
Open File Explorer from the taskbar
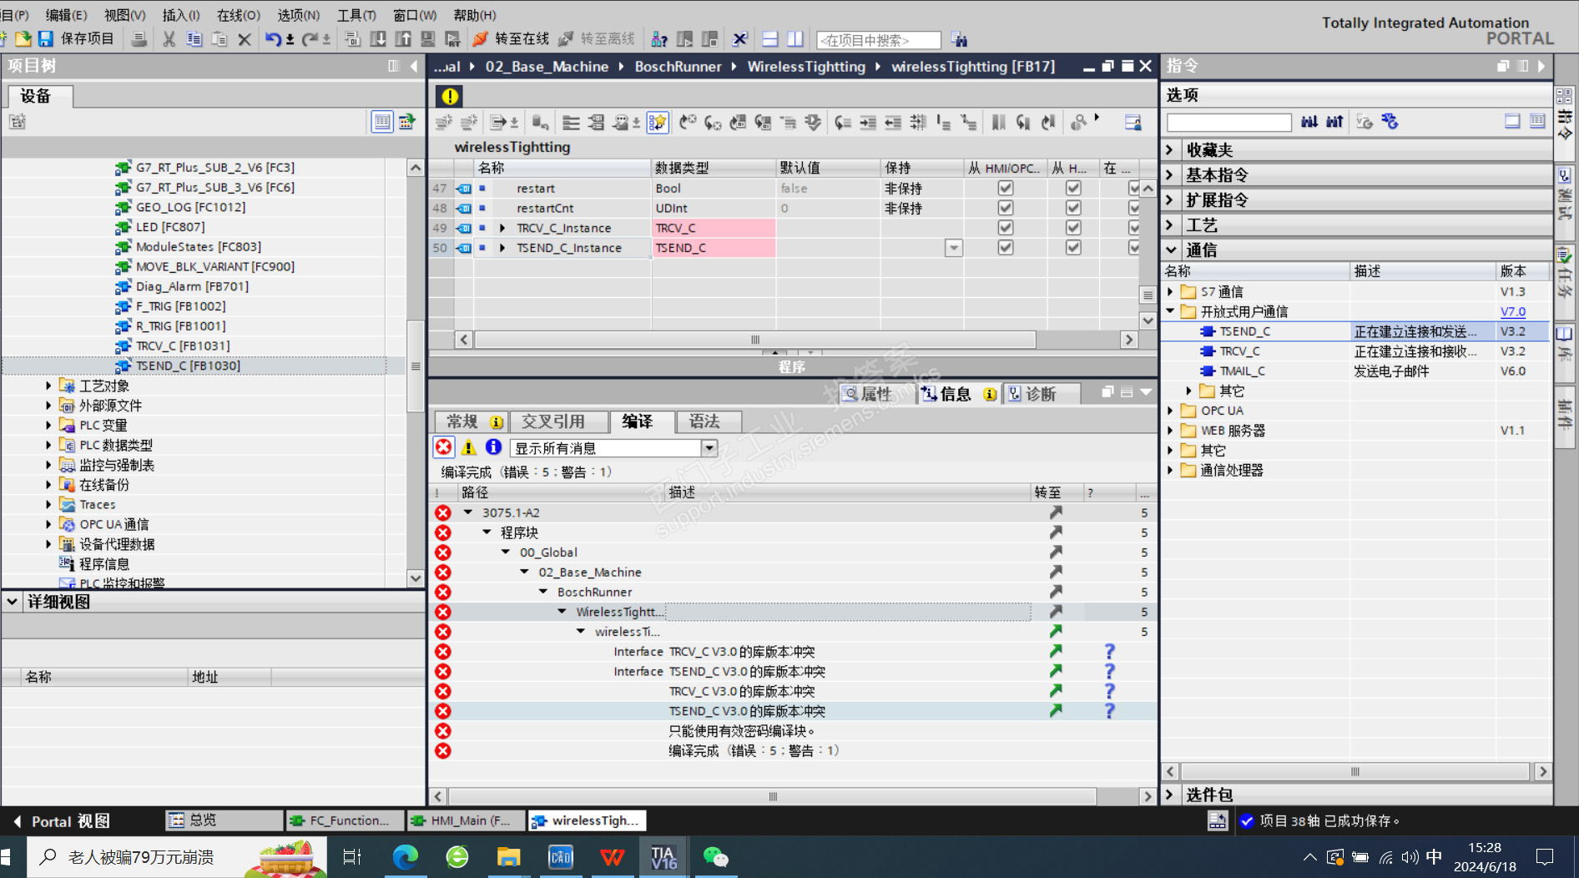(x=508, y=857)
